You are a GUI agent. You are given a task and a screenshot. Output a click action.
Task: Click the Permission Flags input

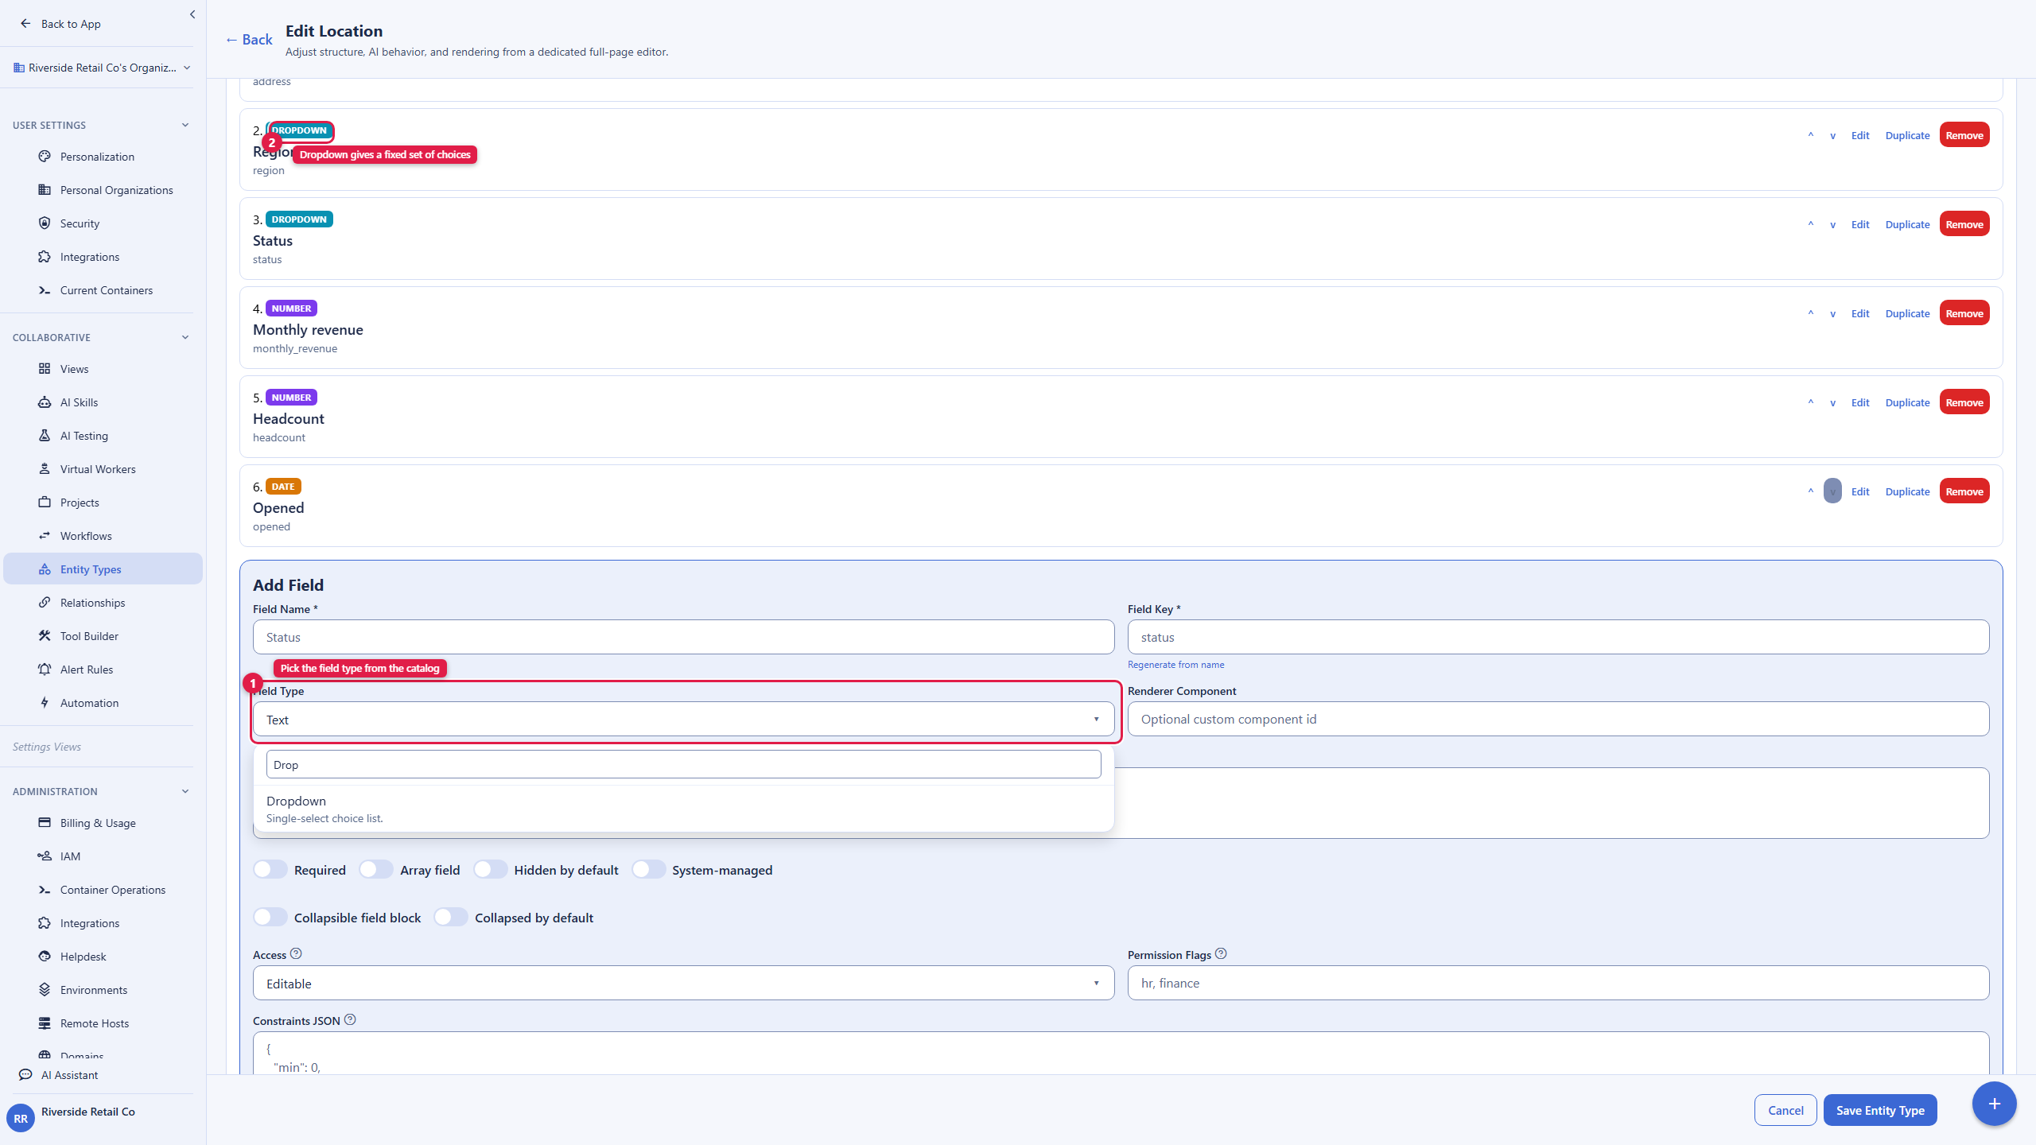(1558, 983)
